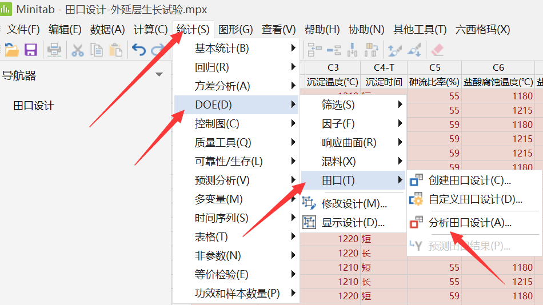Expand the 质量工具(Q) submenu
This screenshot has width=543, height=305.
[x=236, y=142]
